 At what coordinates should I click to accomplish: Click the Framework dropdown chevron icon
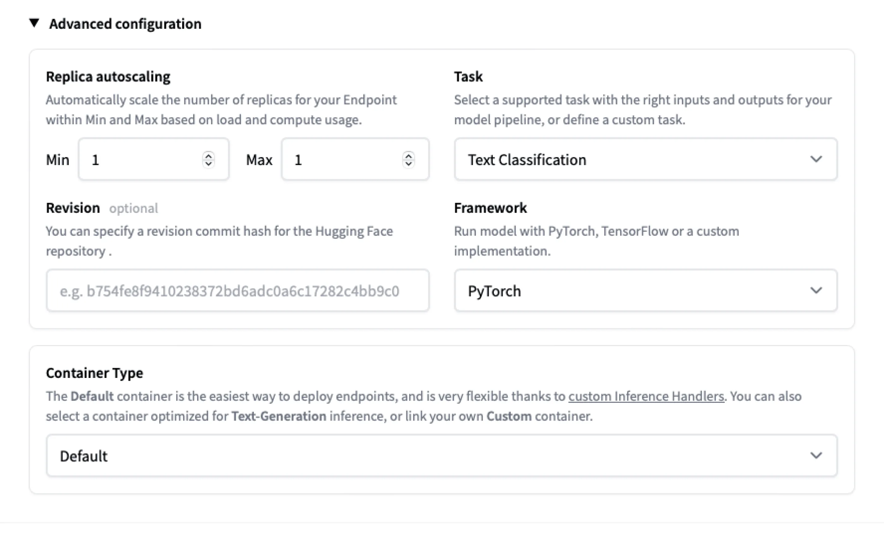point(816,290)
